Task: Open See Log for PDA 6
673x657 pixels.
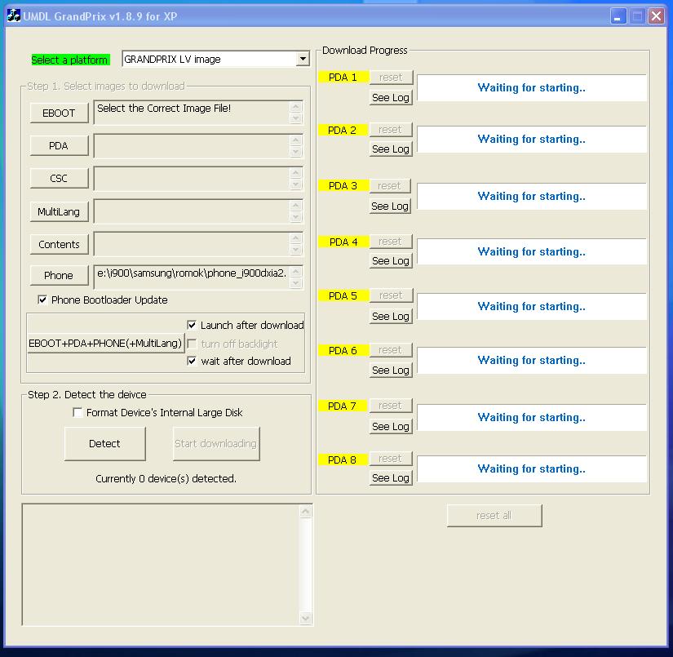Action: [x=391, y=371]
